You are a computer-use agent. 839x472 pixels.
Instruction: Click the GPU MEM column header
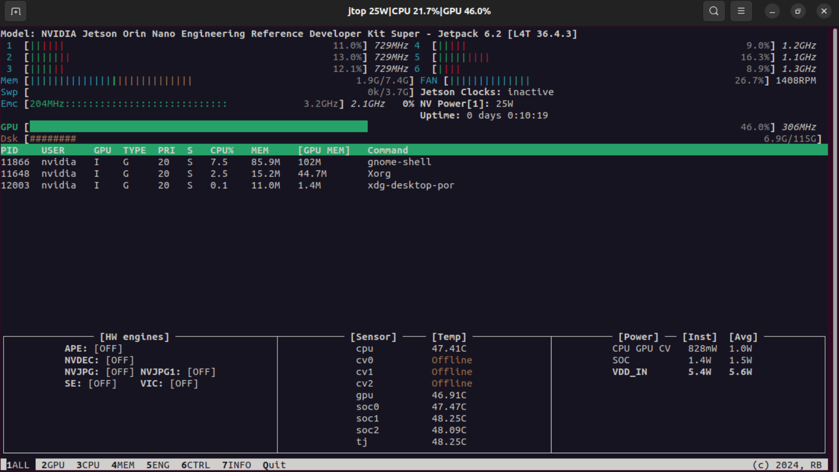323,150
